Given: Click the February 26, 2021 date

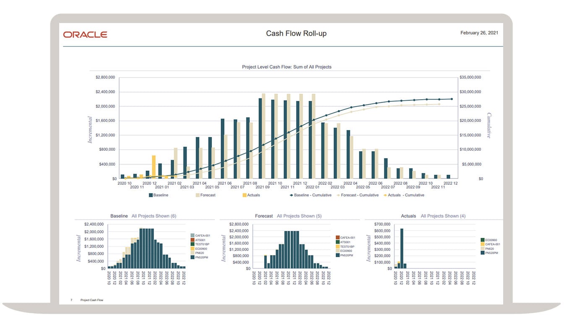Looking at the screenshot, I should [x=479, y=33].
